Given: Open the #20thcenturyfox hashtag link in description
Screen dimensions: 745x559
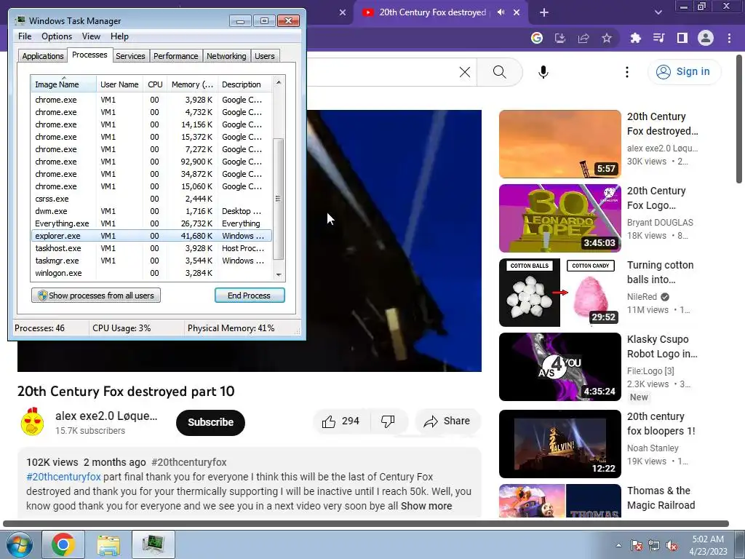Looking at the screenshot, I should (x=64, y=477).
